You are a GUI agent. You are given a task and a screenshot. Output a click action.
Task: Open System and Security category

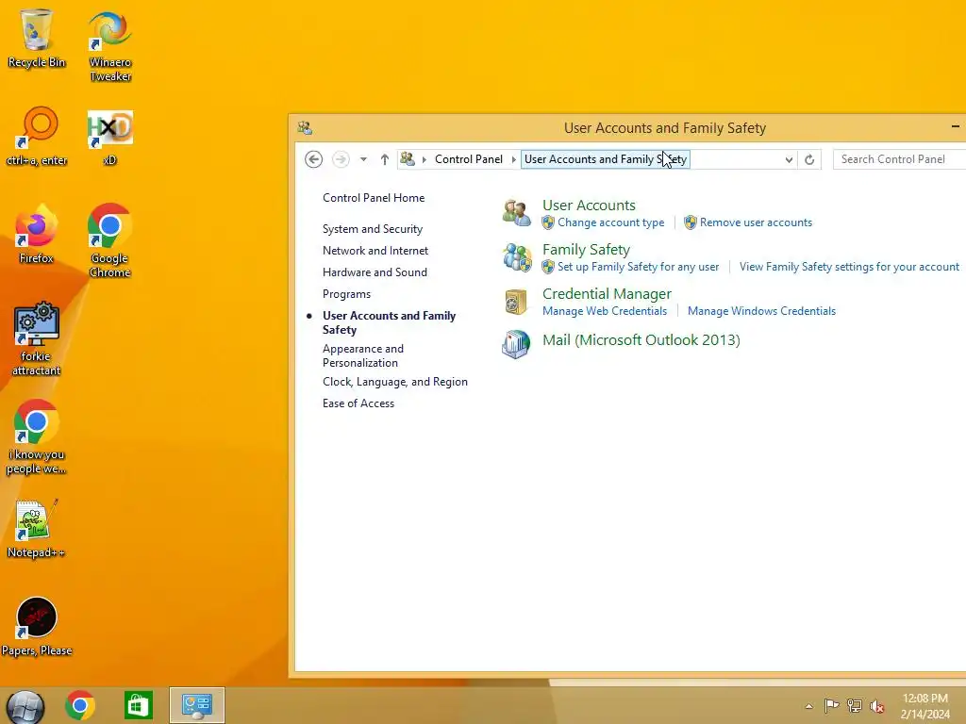[x=372, y=229]
